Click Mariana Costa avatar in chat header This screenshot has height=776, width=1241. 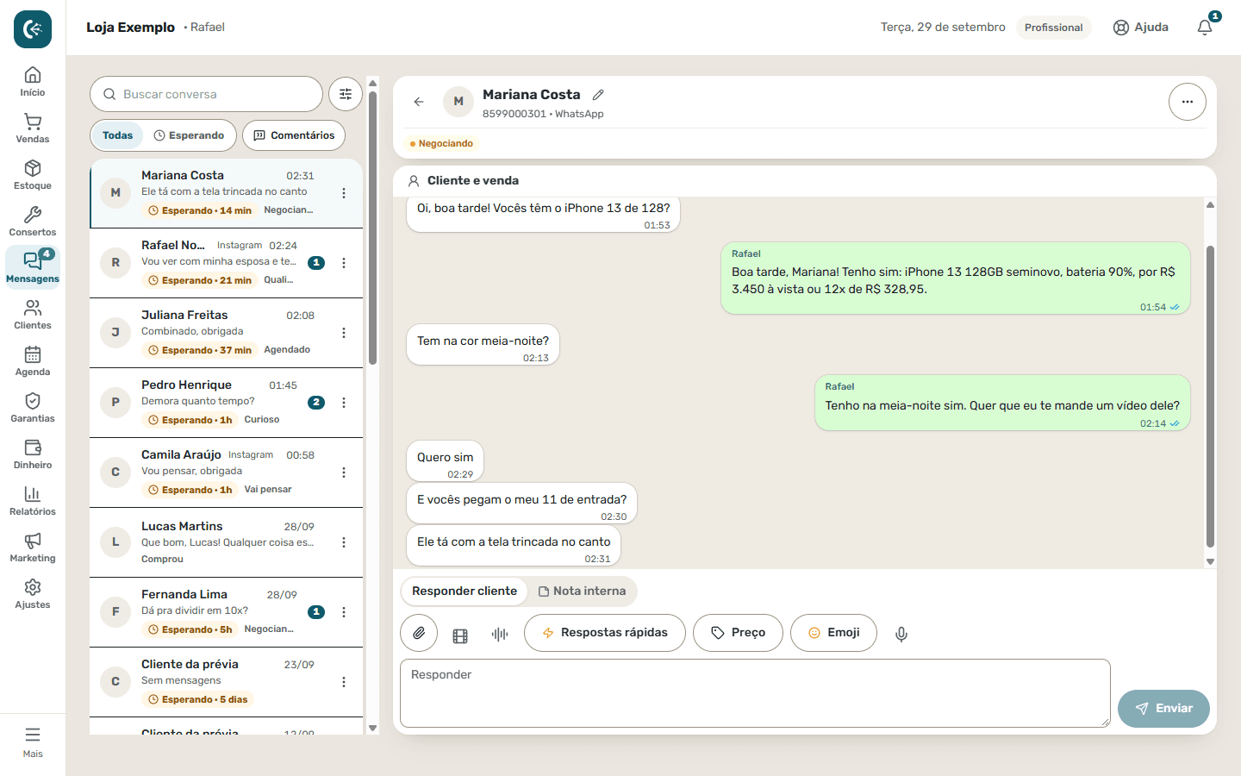tap(458, 102)
